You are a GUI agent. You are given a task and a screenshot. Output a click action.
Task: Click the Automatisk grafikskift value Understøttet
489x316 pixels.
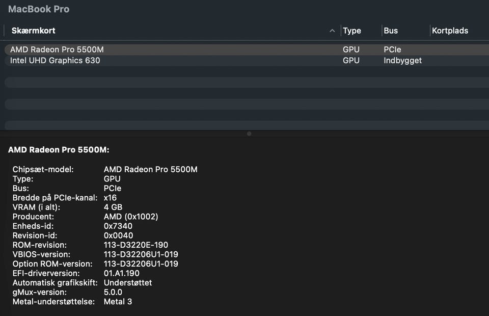click(x=128, y=283)
